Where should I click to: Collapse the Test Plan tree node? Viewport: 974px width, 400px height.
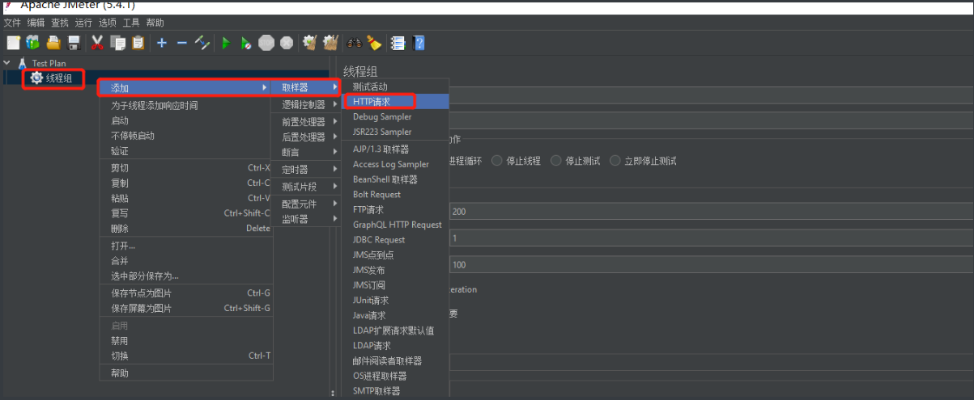[x=7, y=63]
